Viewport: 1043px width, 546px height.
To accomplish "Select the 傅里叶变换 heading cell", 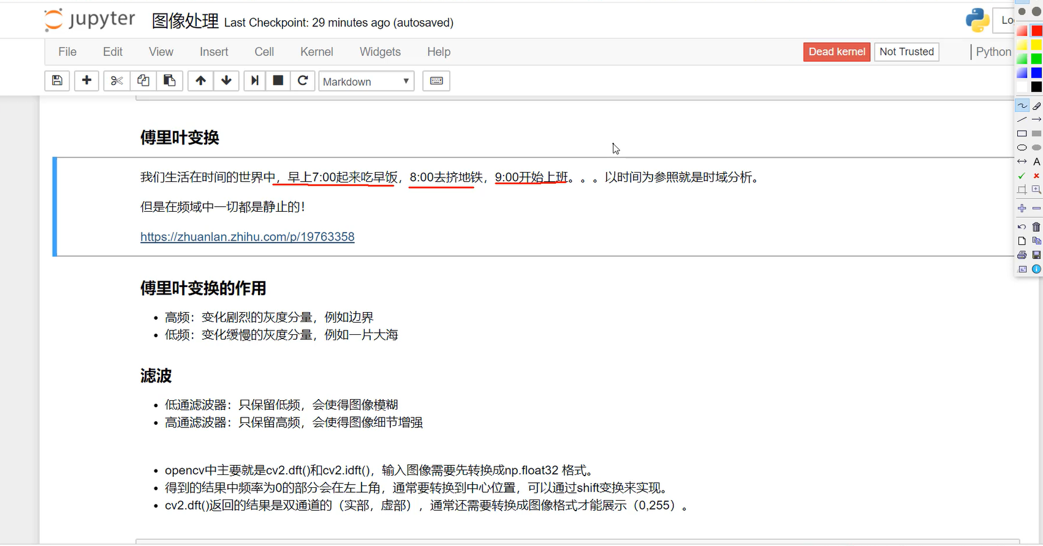I will coord(180,138).
